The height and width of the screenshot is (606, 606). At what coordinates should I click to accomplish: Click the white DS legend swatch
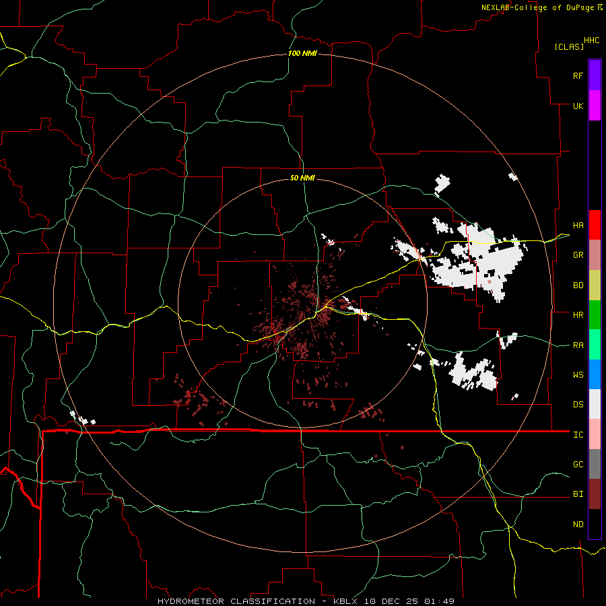pyautogui.click(x=595, y=404)
